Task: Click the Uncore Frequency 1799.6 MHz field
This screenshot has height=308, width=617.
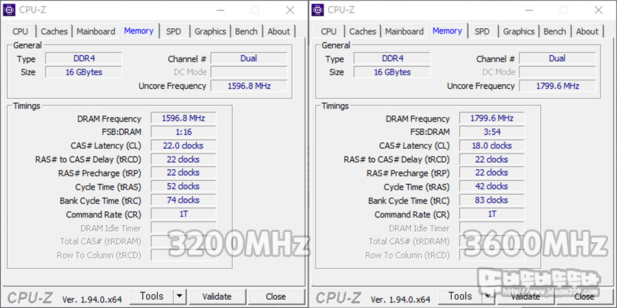Action: click(557, 86)
